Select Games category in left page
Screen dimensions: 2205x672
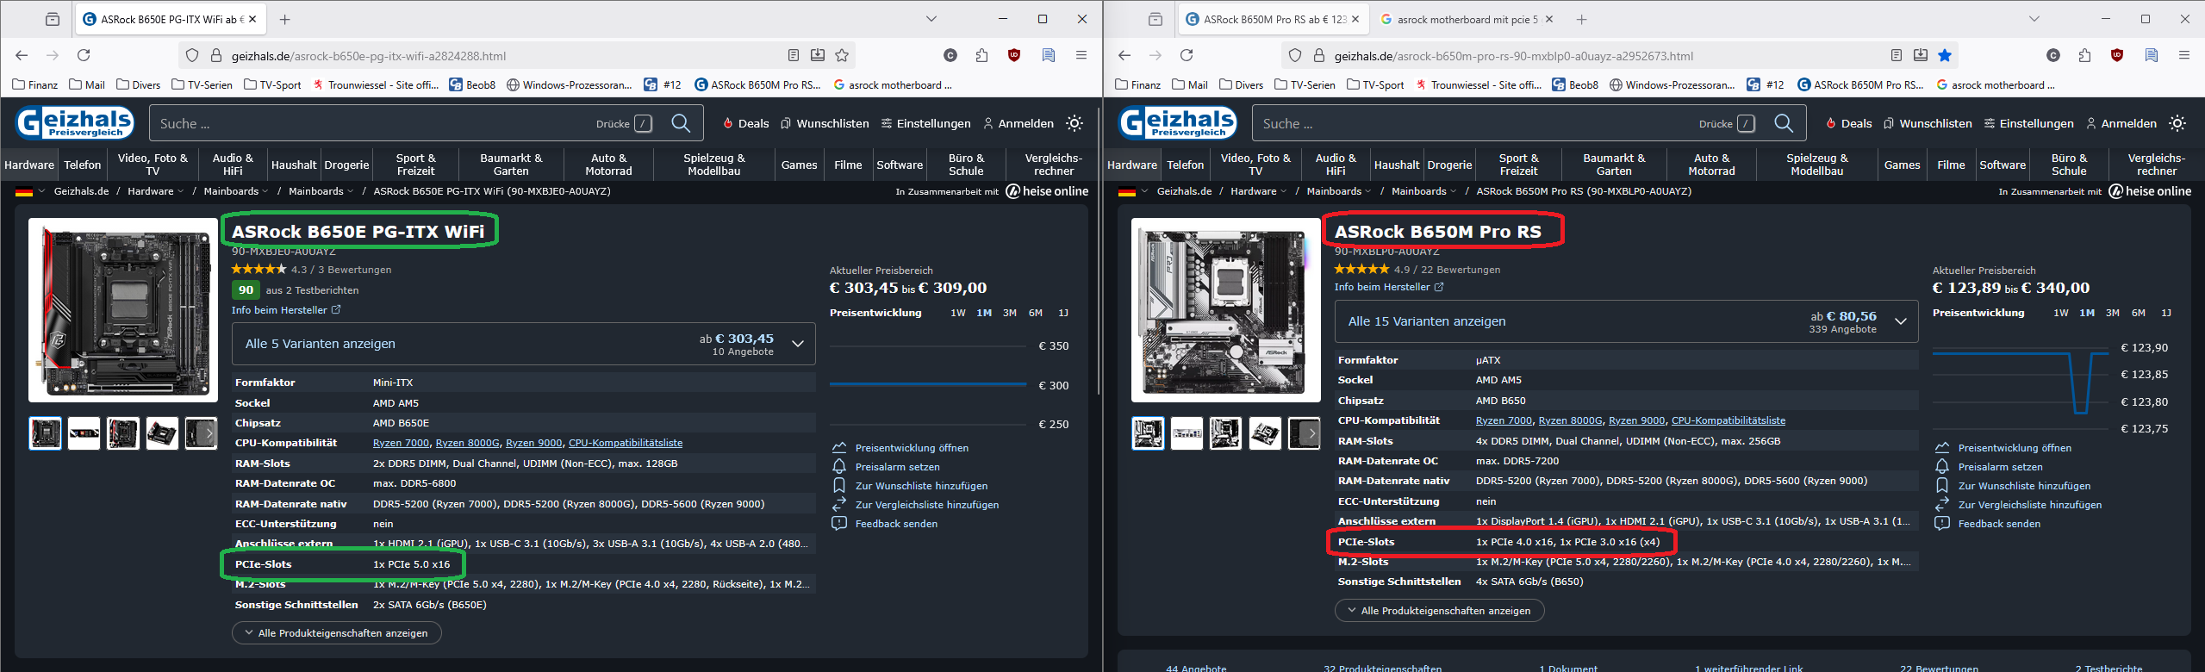[799, 165]
